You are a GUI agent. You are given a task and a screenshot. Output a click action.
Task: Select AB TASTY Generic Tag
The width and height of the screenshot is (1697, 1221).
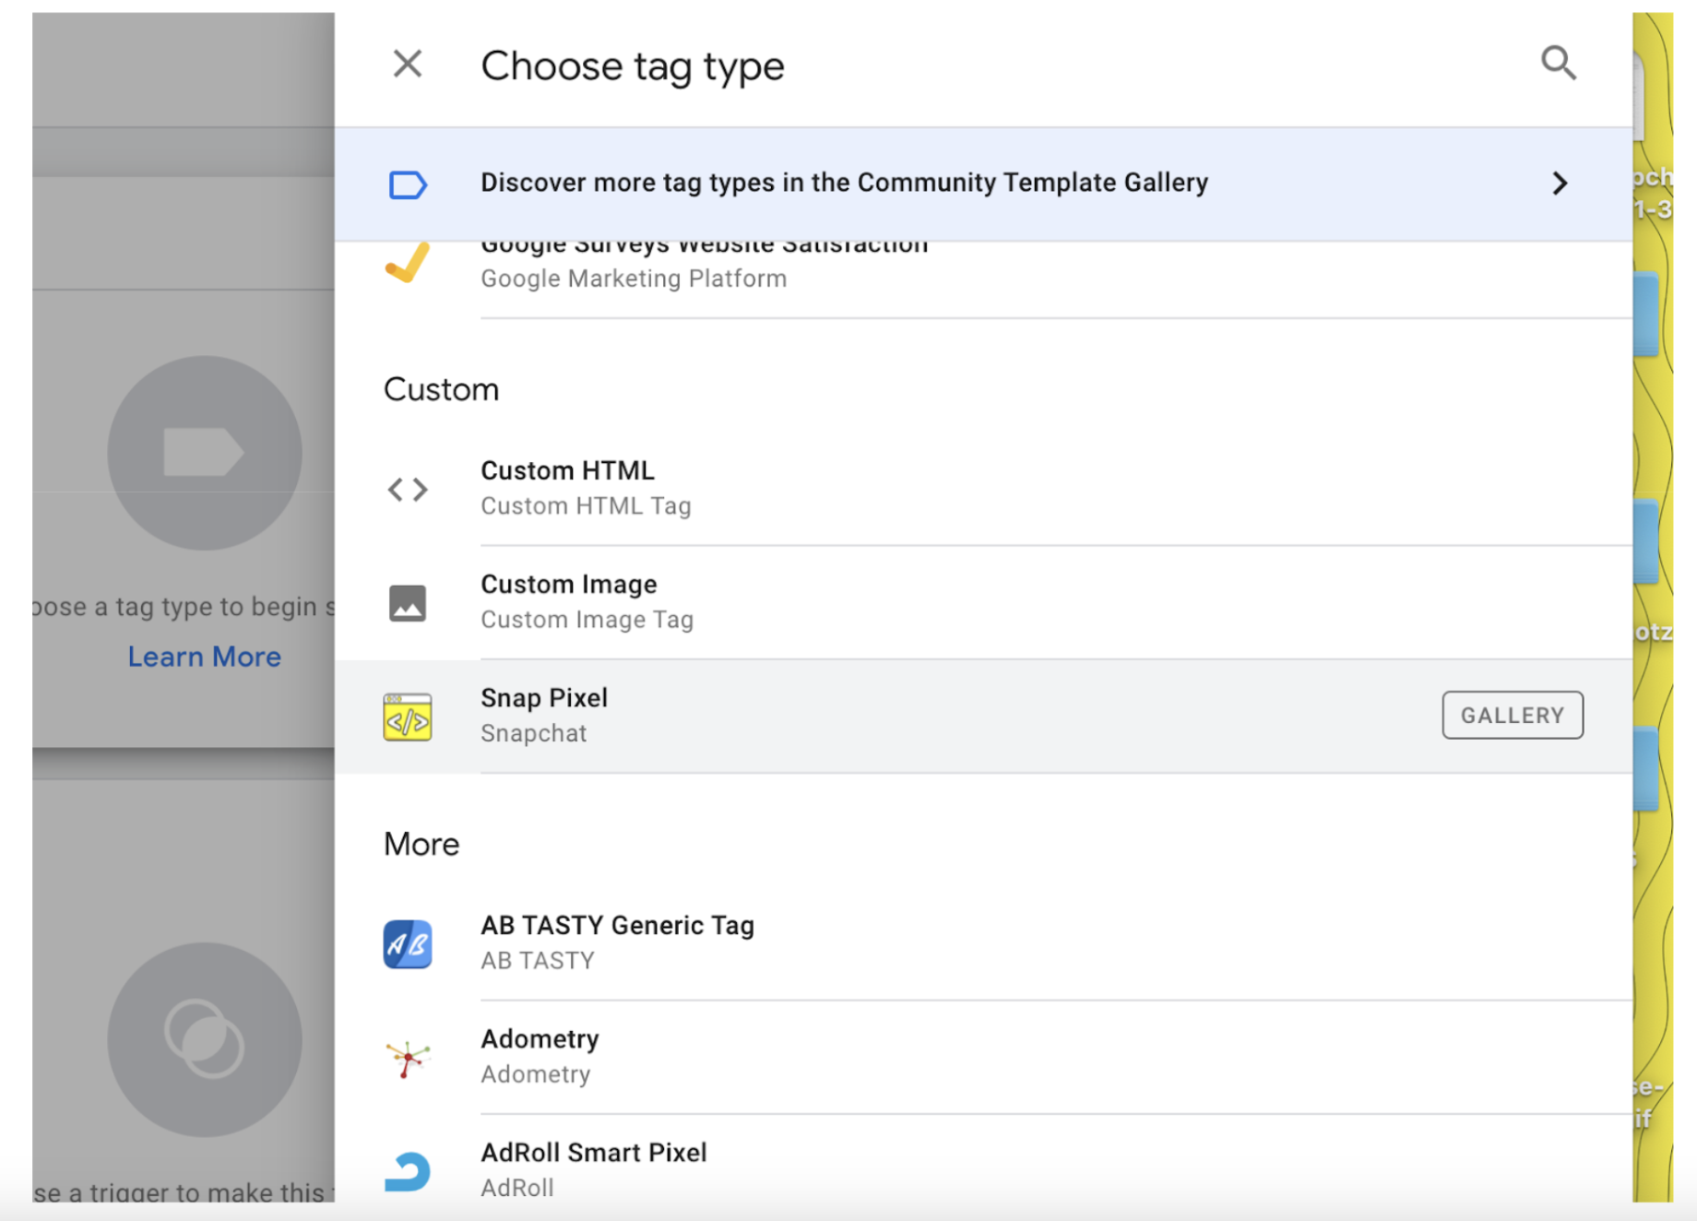(983, 943)
